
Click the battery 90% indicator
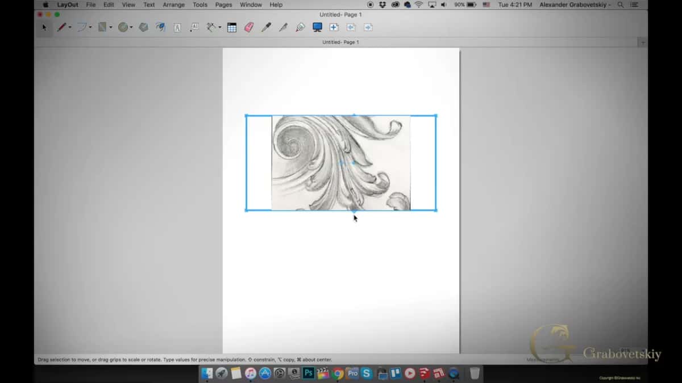(465, 5)
